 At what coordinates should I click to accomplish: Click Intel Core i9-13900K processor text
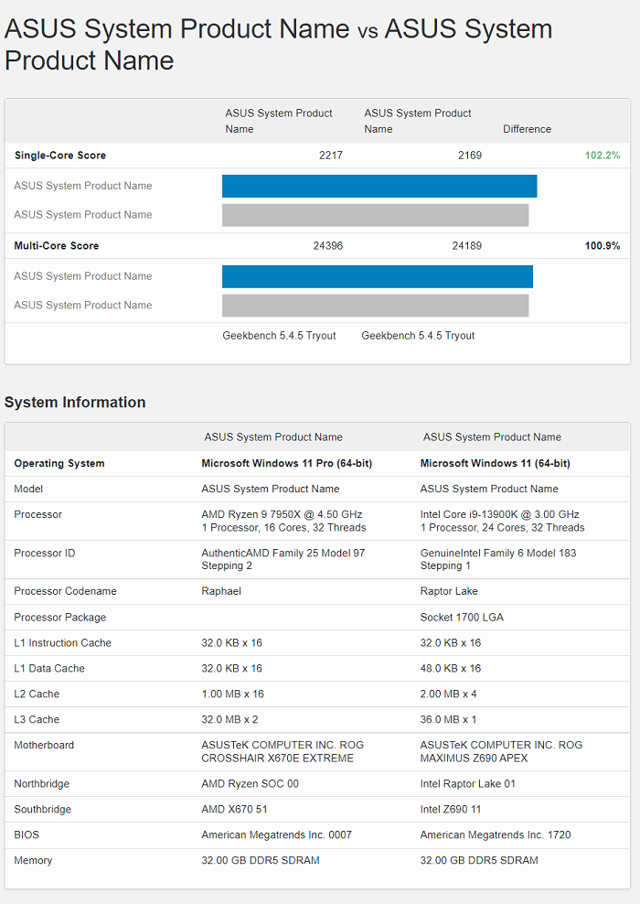coord(499,514)
